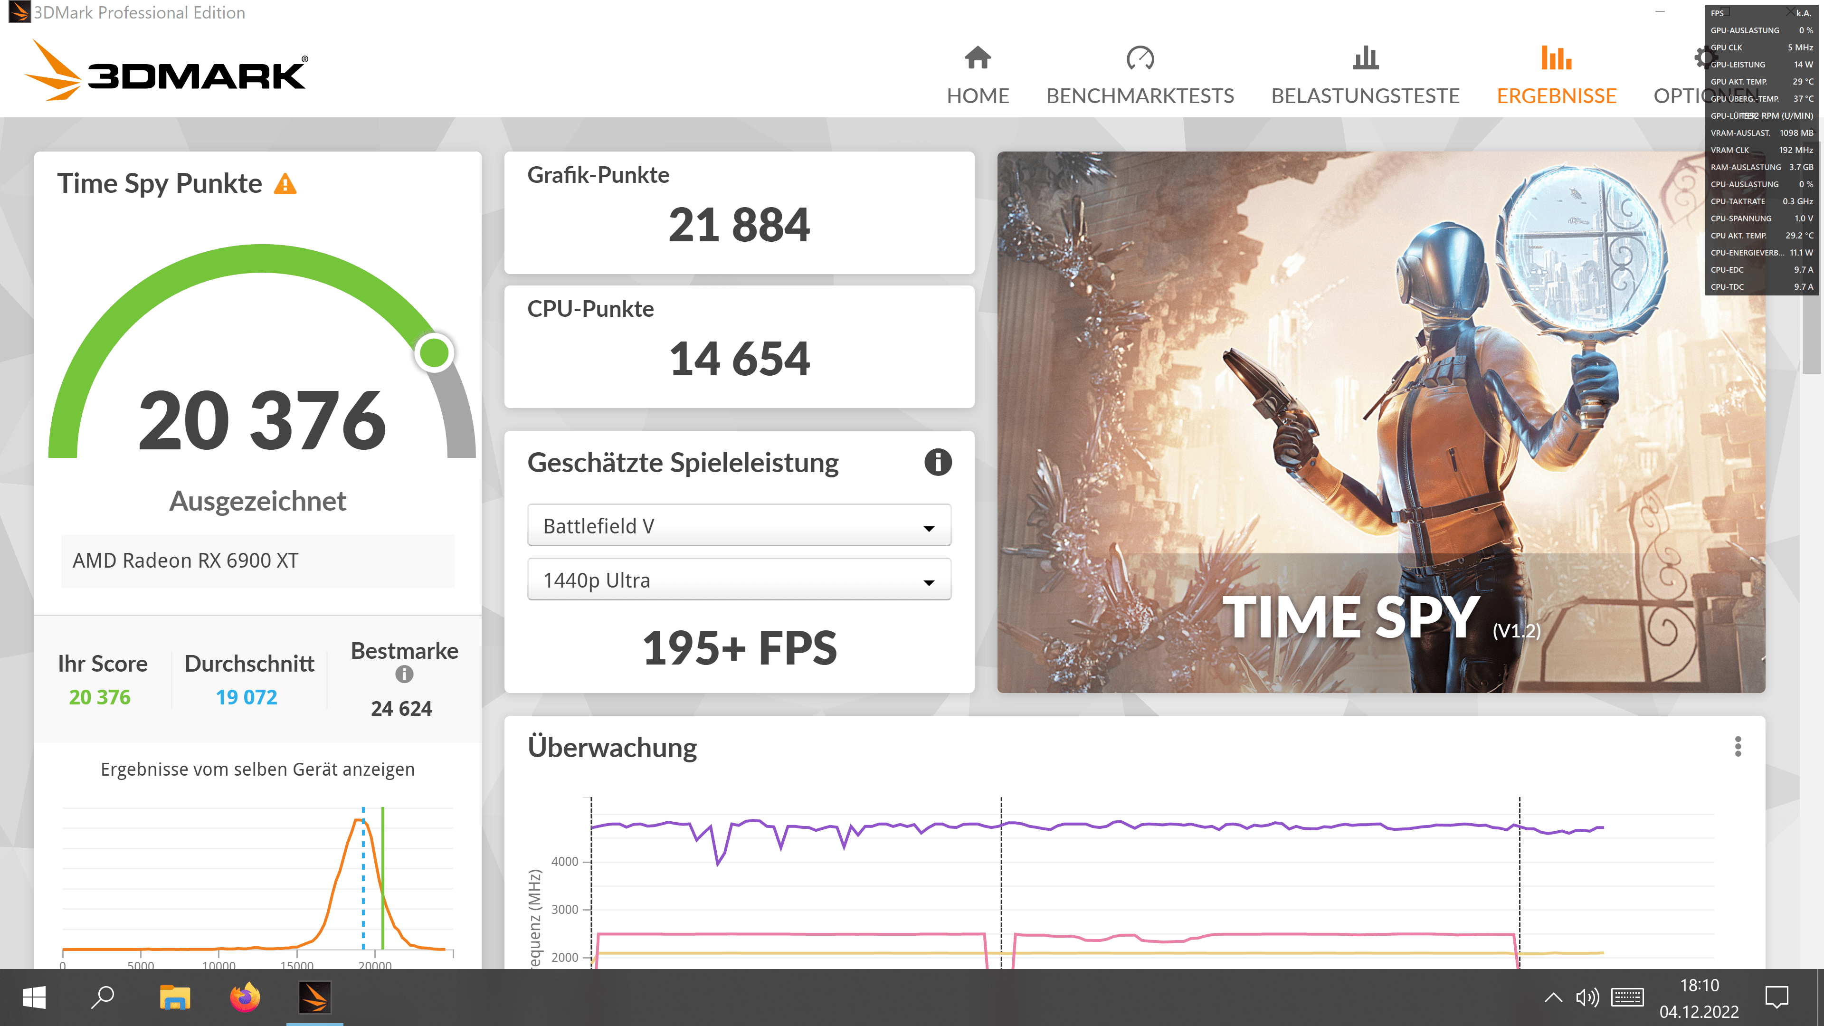
Task: Click the Time Spy preview image
Action: (x=1381, y=422)
